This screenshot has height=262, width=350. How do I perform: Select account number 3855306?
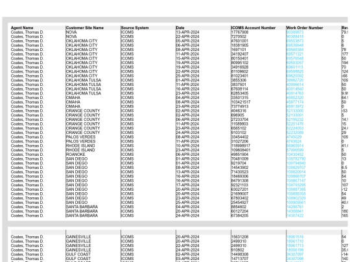click(x=239, y=80)
